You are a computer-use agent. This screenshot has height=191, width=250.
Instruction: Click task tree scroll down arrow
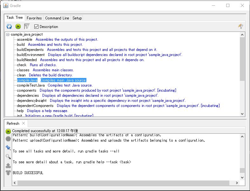click(242, 114)
